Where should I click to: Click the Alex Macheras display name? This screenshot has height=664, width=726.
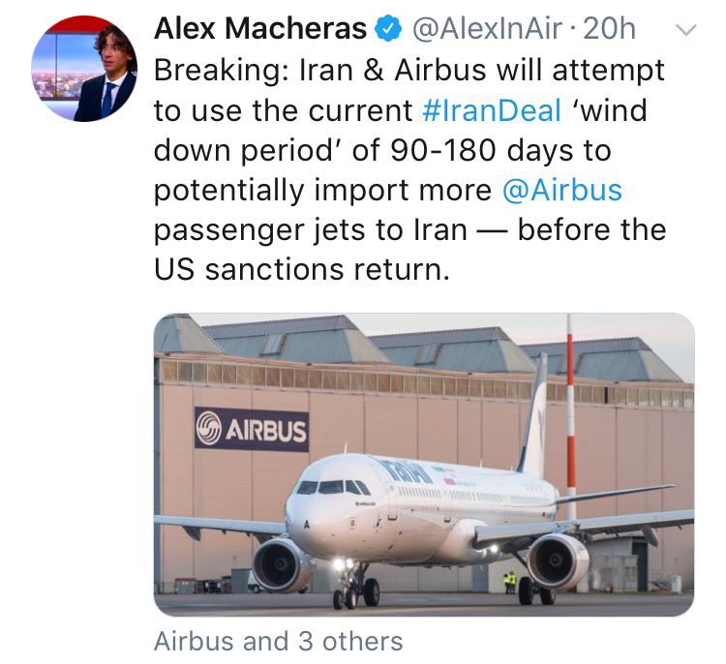click(x=260, y=30)
